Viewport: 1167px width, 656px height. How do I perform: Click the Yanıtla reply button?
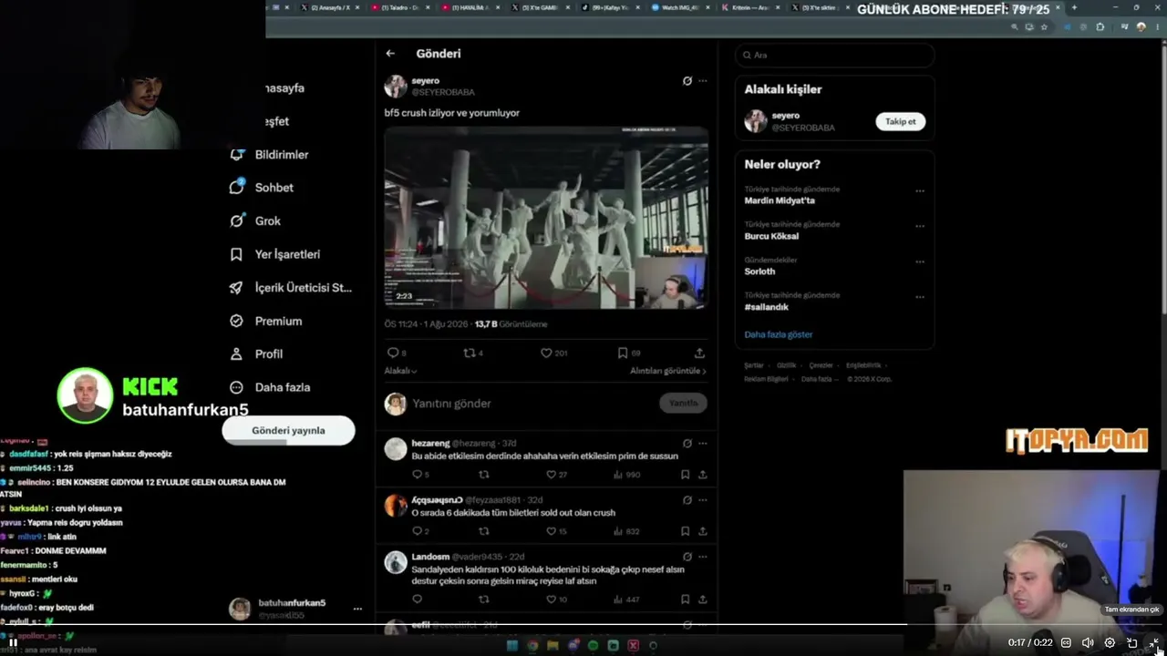[683, 403]
